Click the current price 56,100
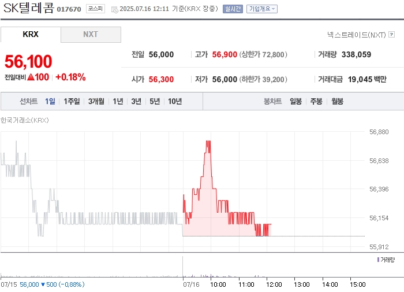 [28, 61]
